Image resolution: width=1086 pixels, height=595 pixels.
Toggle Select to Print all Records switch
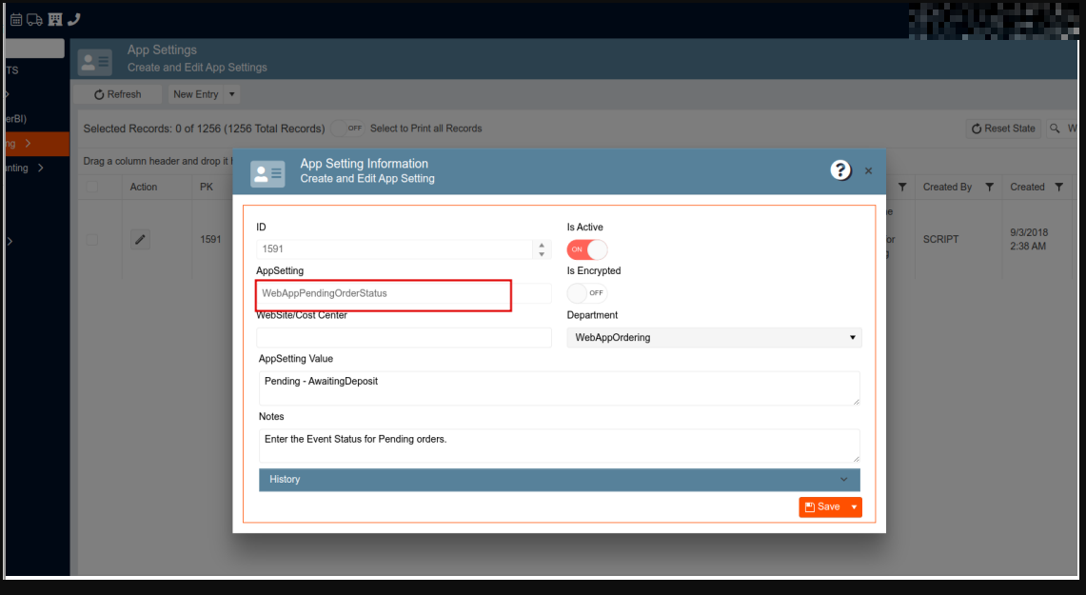point(346,129)
